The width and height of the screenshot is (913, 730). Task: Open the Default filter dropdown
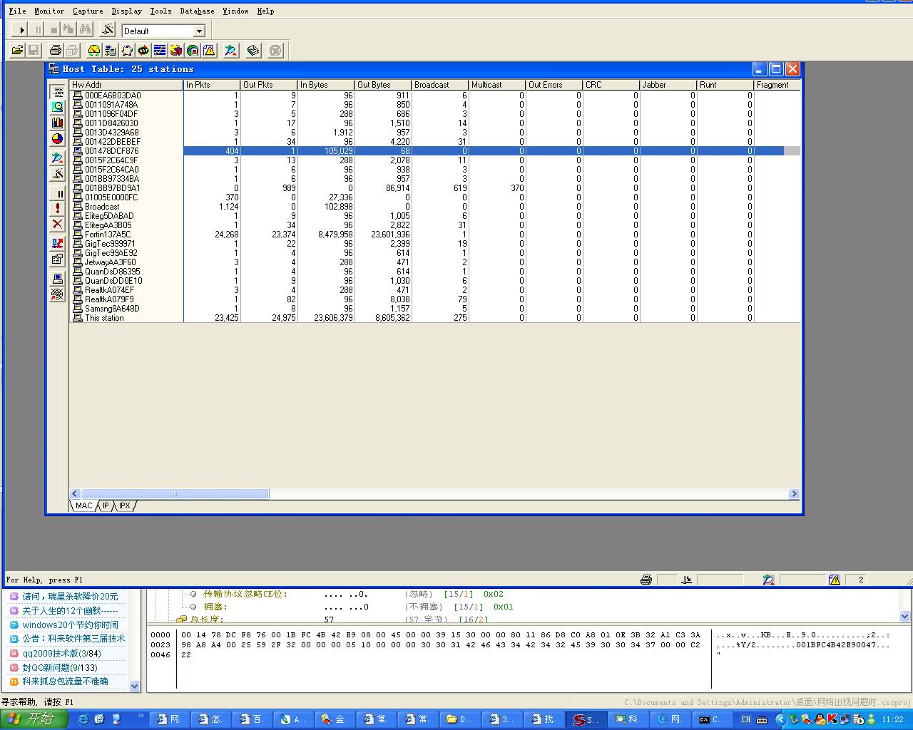199,31
